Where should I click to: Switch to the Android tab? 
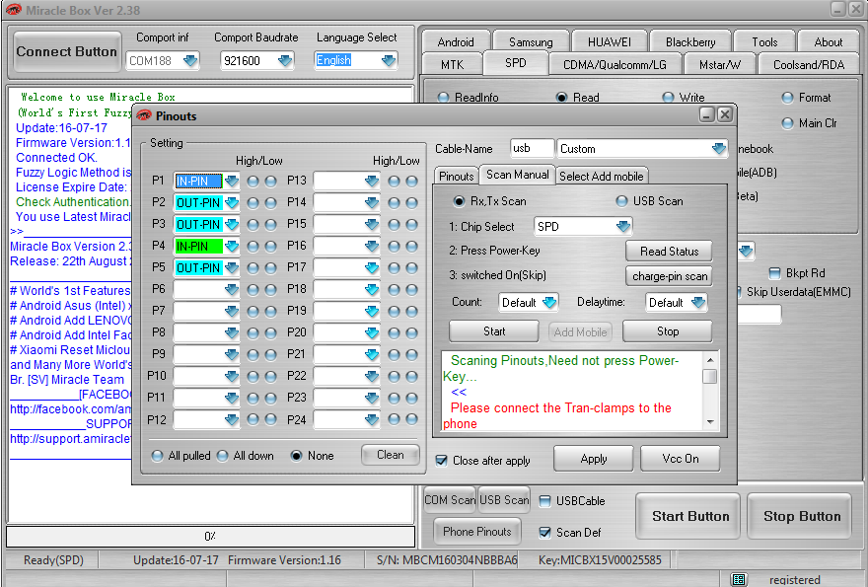(x=456, y=42)
